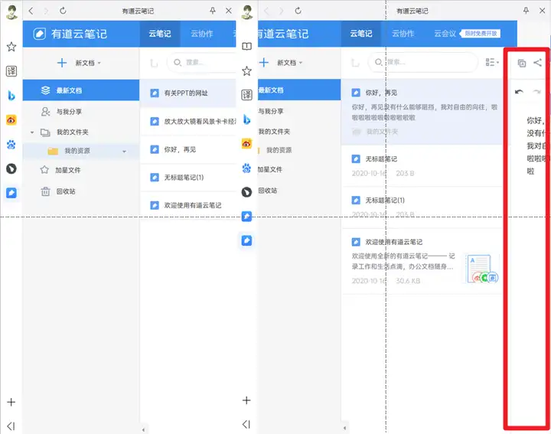This screenshot has width=551, height=434.
Task: Click the 限时免费开放 badge
Action: point(481,34)
